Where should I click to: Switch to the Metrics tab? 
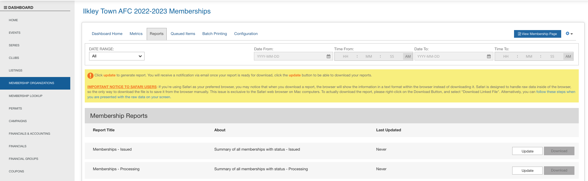[x=136, y=34]
